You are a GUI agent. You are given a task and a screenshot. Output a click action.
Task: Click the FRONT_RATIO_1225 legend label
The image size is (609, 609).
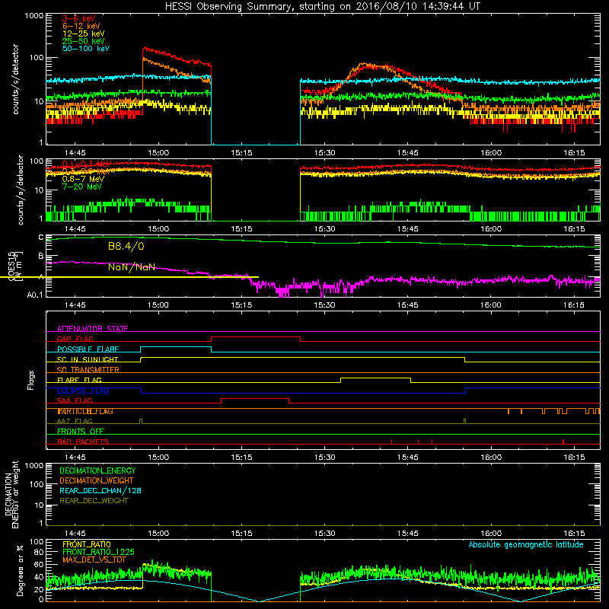pyautogui.click(x=98, y=552)
